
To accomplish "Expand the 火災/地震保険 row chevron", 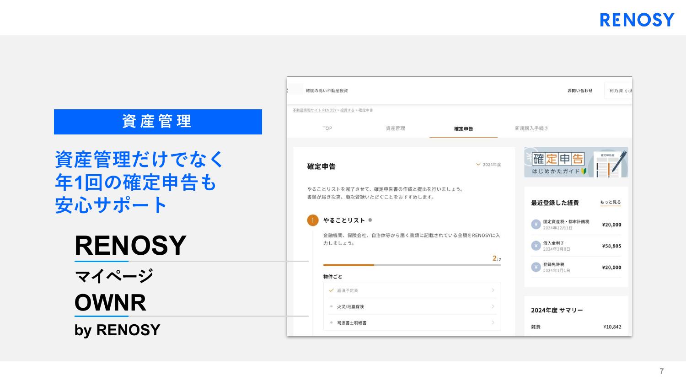I will (x=493, y=306).
